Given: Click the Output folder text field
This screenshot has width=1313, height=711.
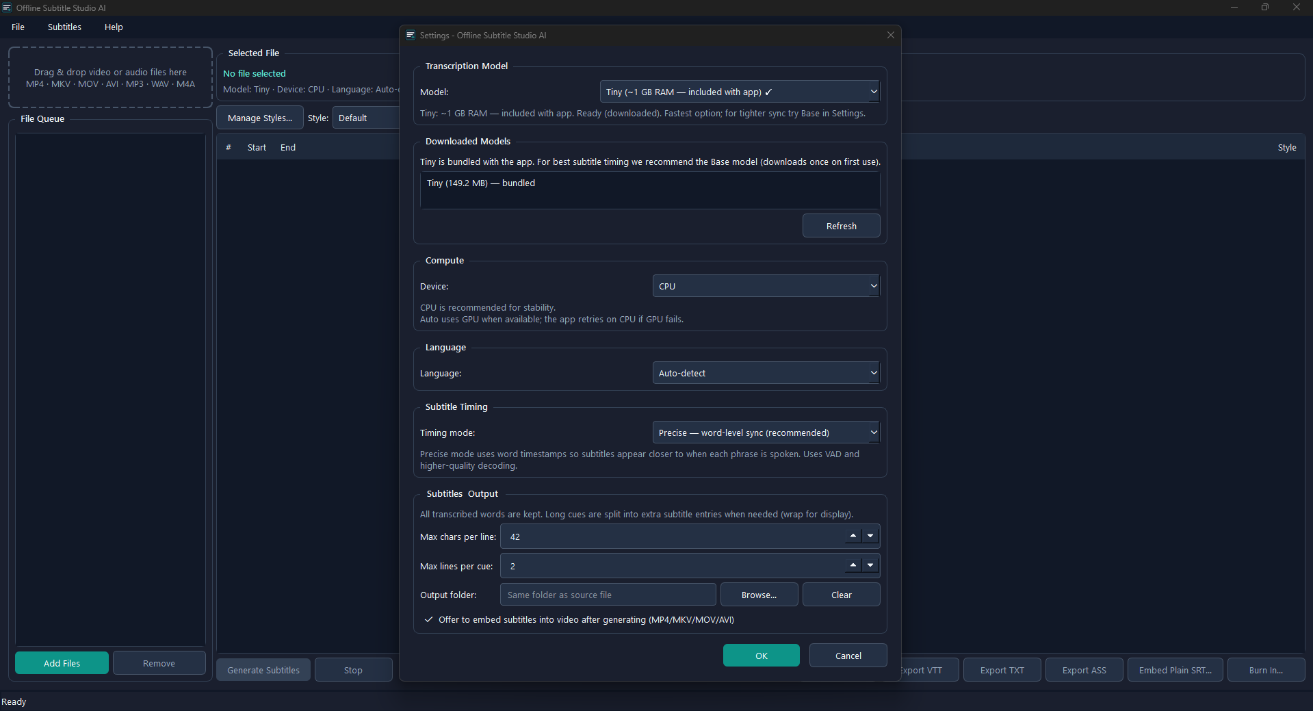Looking at the screenshot, I should coord(608,595).
